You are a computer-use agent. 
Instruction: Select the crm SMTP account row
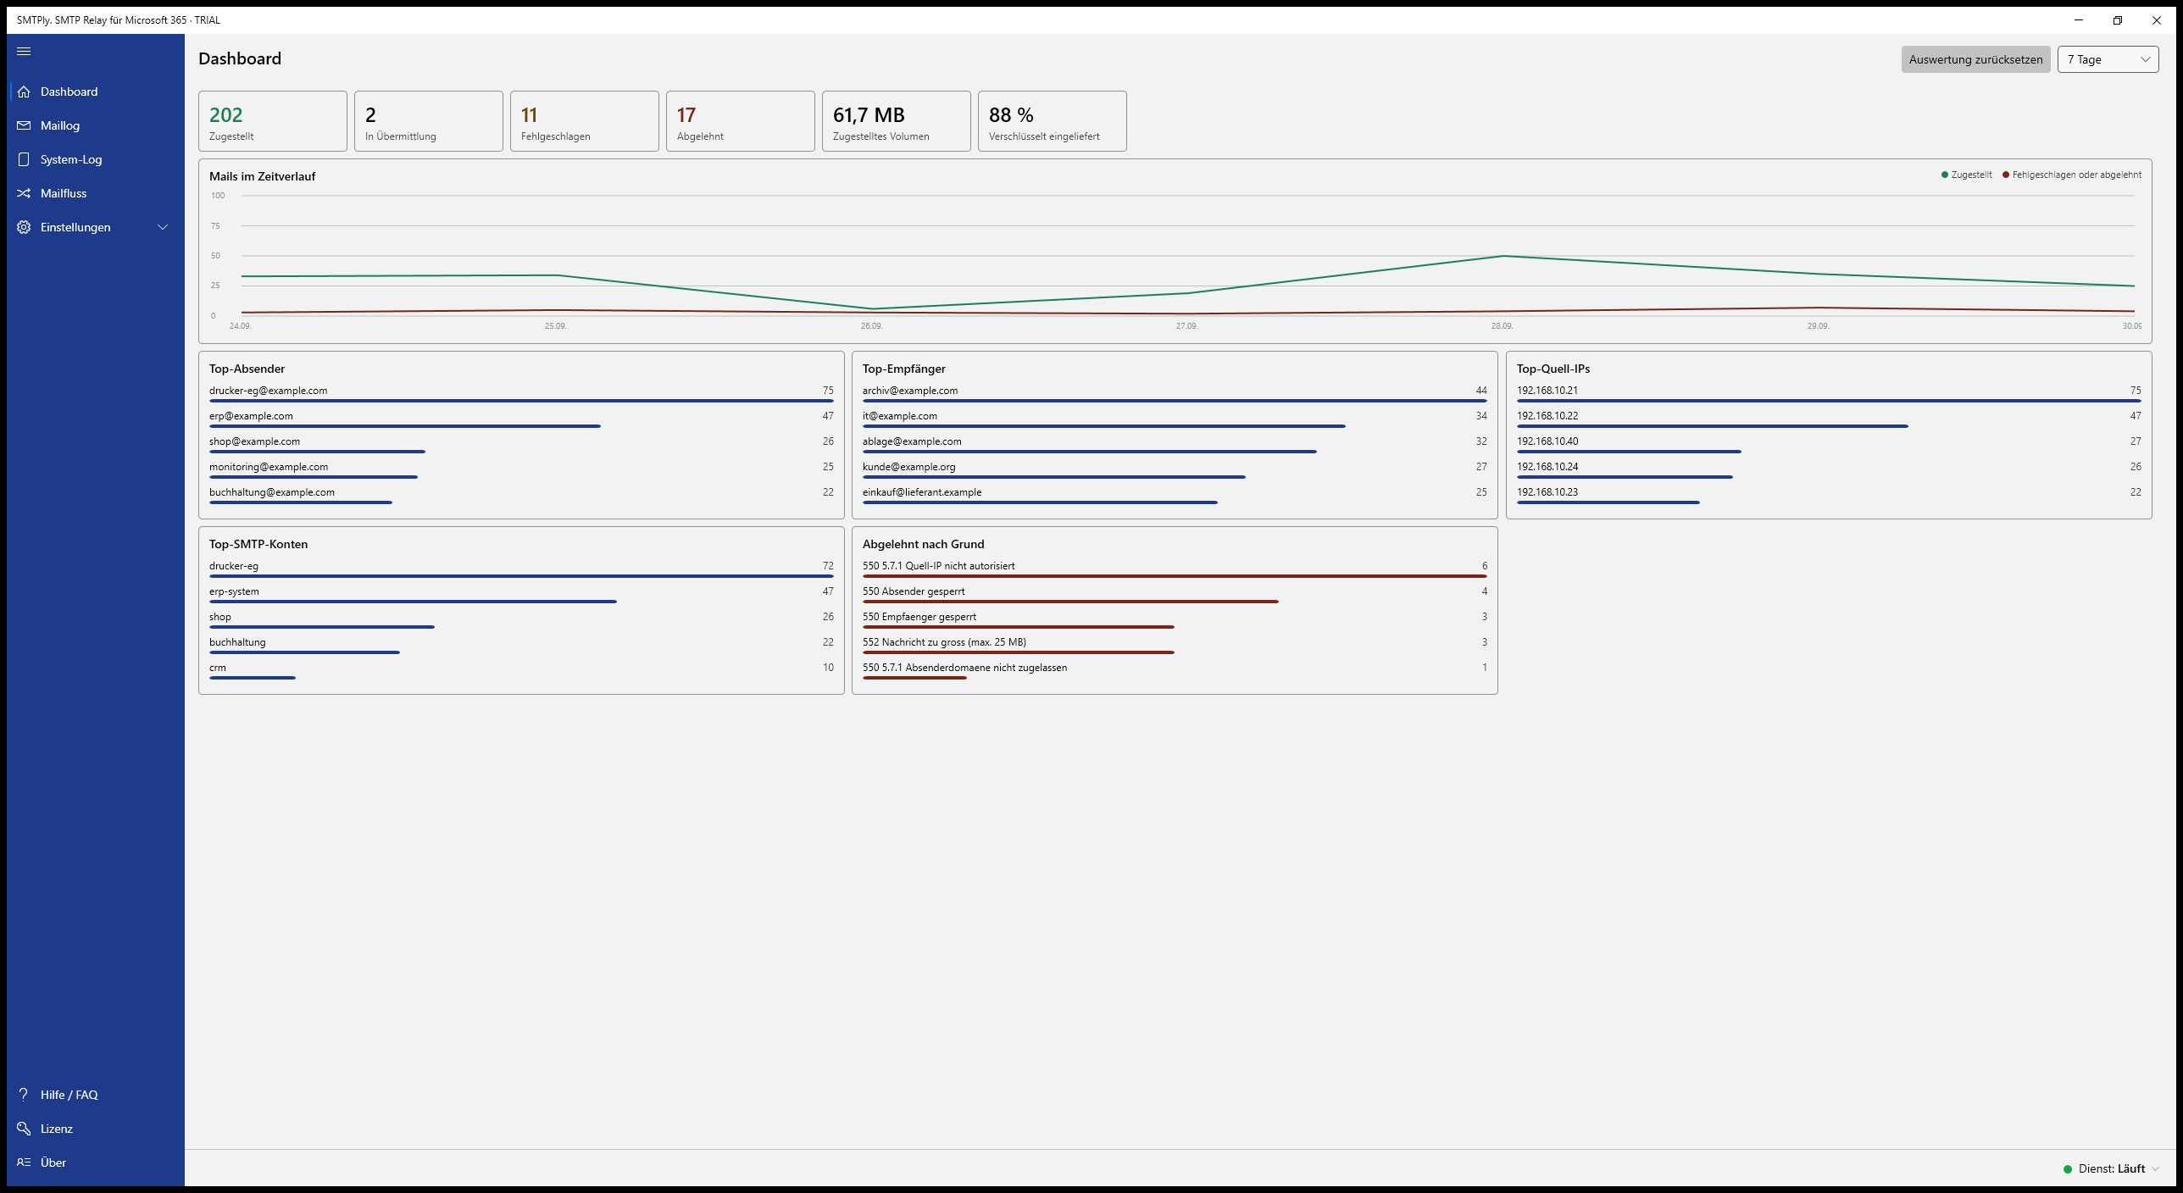click(x=521, y=670)
